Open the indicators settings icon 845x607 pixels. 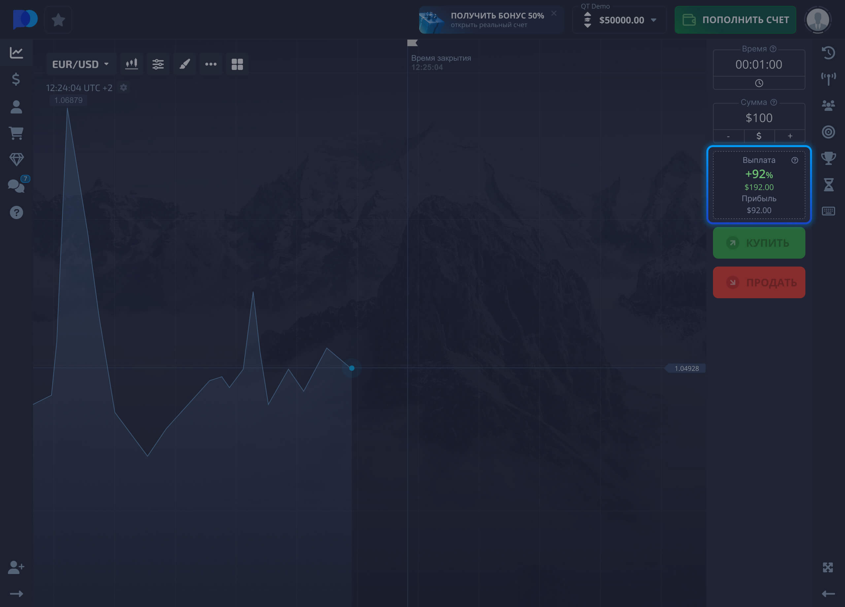[158, 64]
